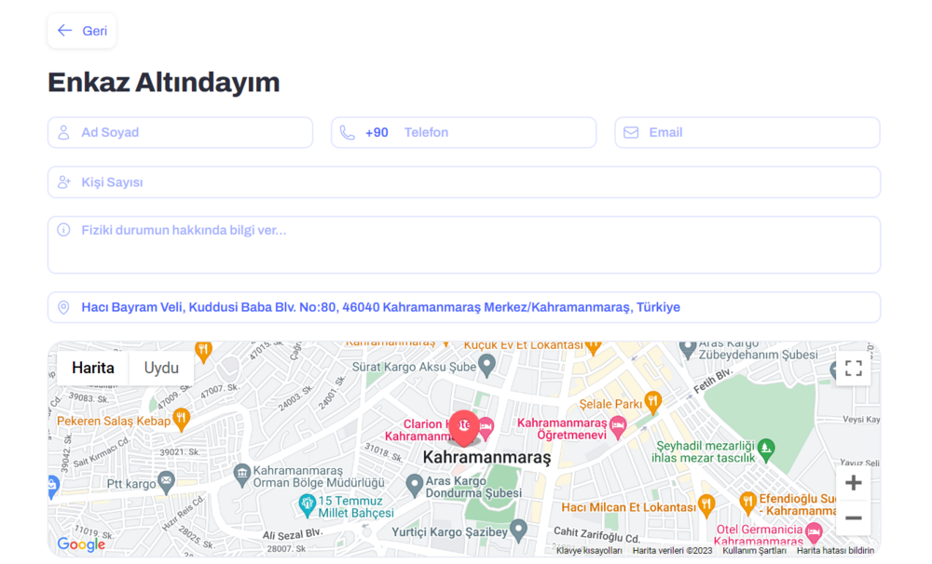The image size is (932, 564).
Task: Click Harita hatası bildirin link
Action: (x=835, y=550)
